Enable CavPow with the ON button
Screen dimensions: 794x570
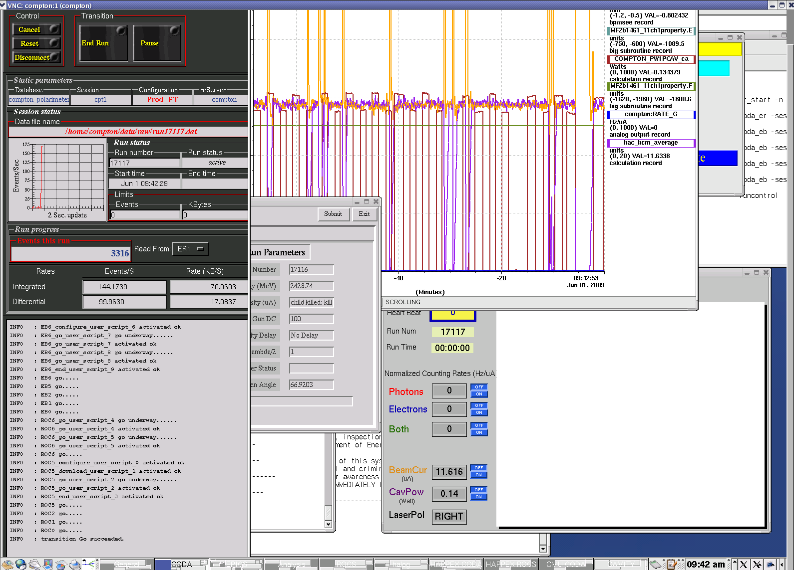tap(479, 497)
